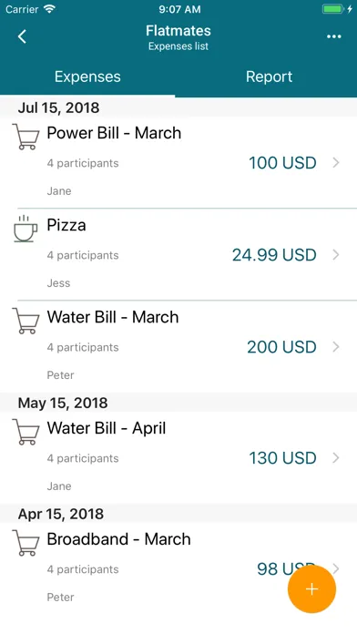
Task: Expand the 24.99 USD Pizza chevron
Action: 336,255
